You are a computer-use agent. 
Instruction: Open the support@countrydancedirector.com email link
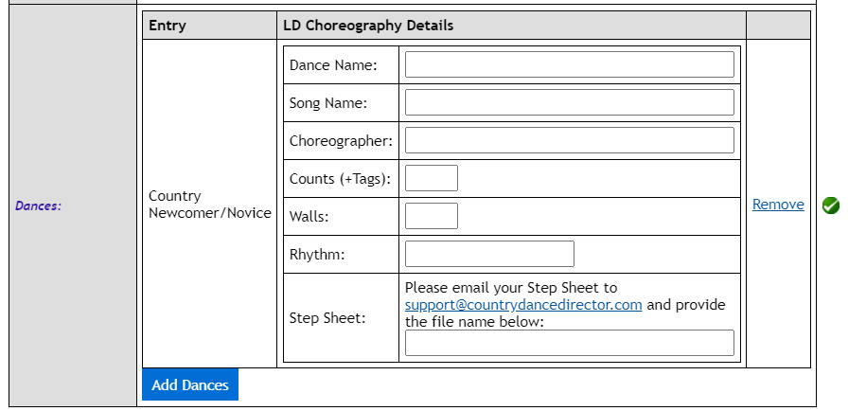click(x=523, y=305)
